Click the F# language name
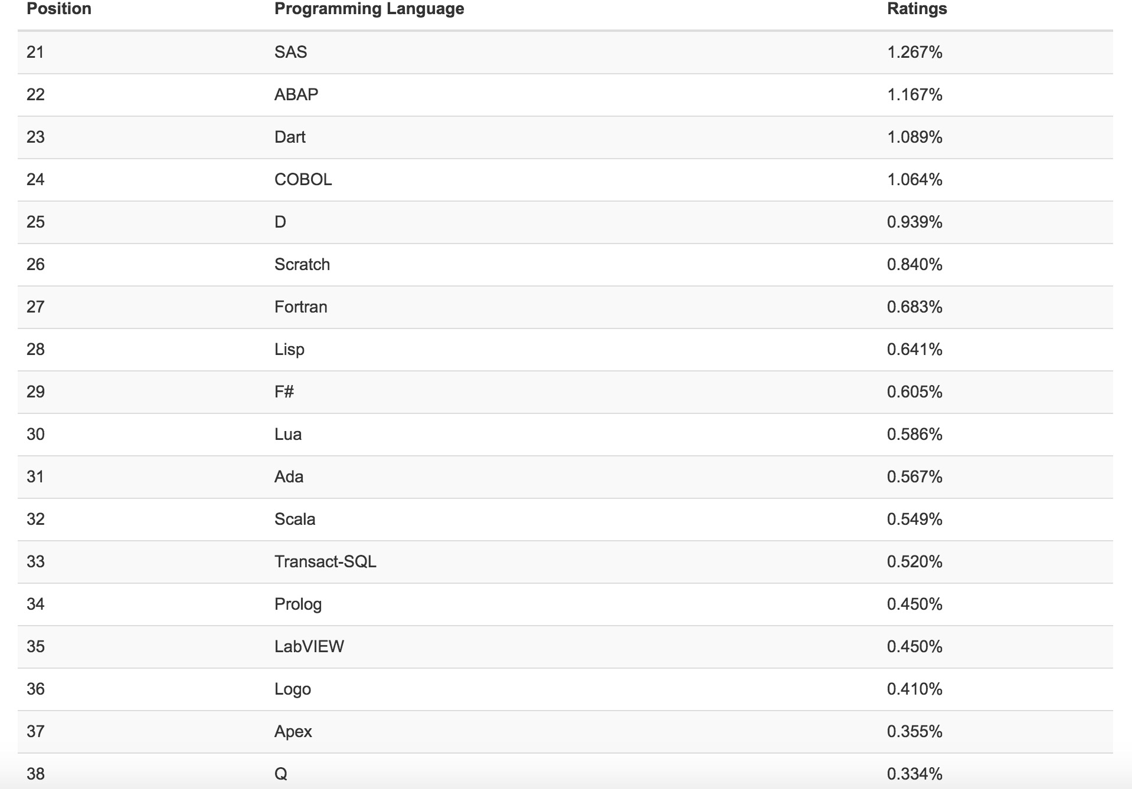The width and height of the screenshot is (1132, 789). coord(284,392)
